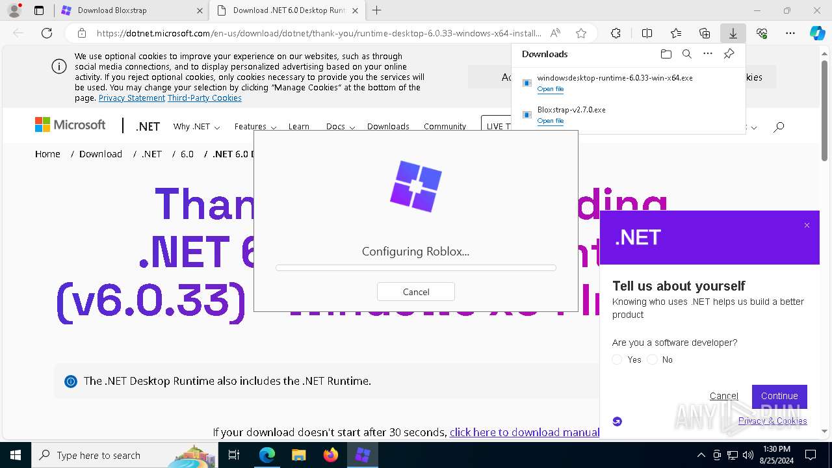Open the Downloads nav item

point(388,127)
